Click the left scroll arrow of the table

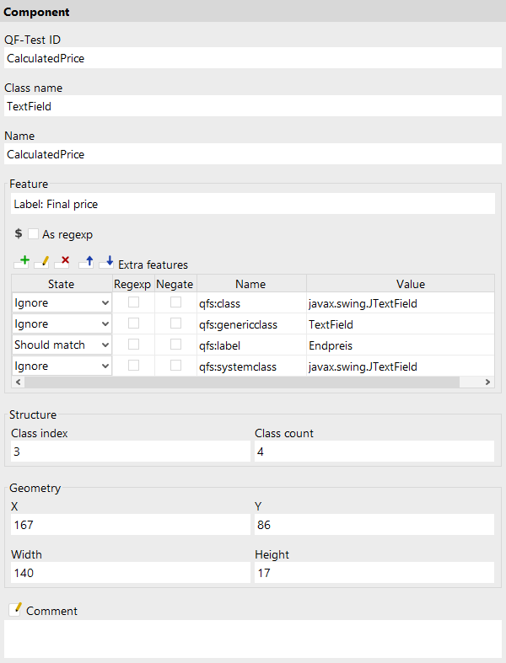point(19,382)
